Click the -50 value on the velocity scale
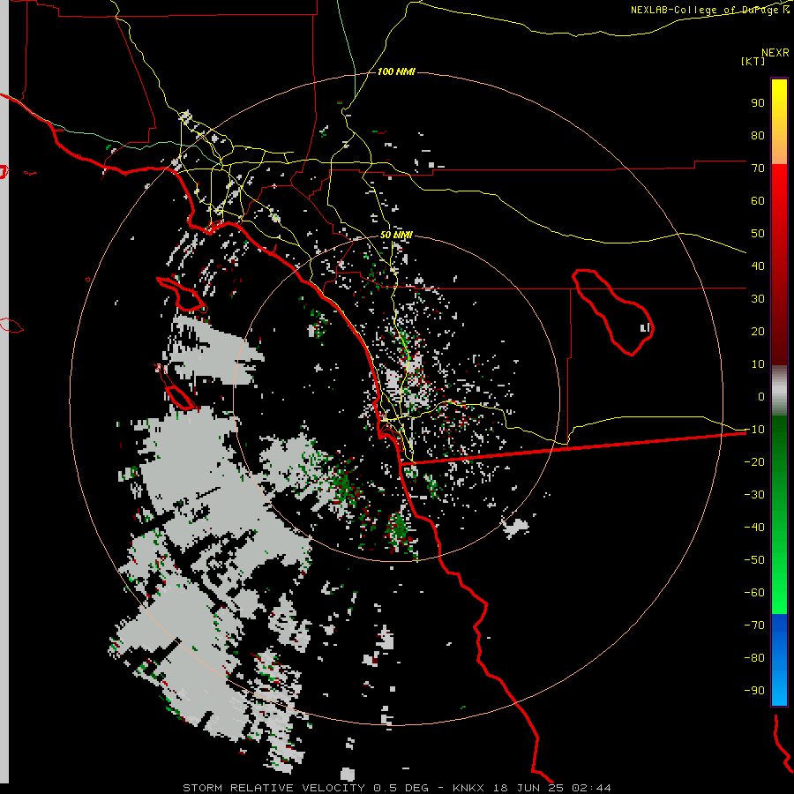 pos(754,560)
